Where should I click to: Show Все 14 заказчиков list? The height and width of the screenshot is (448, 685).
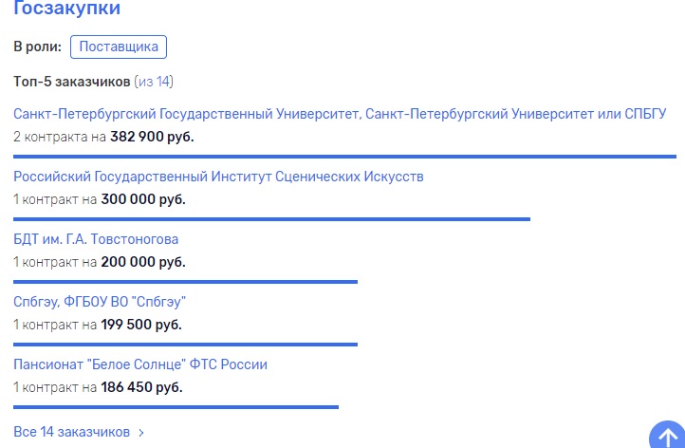[72, 432]
